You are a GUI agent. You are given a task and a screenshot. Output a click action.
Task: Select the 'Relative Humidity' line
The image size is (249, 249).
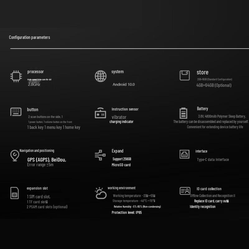137,207
